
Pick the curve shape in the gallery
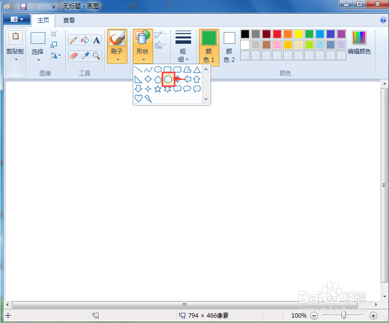(148, 70)
